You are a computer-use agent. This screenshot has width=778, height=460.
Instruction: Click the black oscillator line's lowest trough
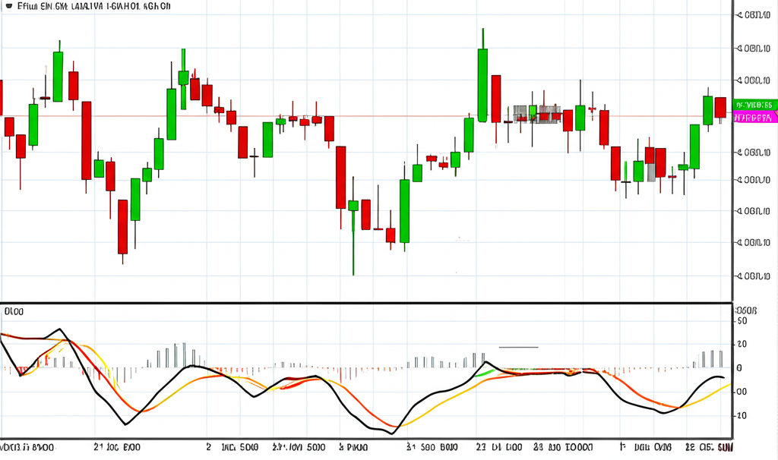pyautogui.click(x=392, y=433)
